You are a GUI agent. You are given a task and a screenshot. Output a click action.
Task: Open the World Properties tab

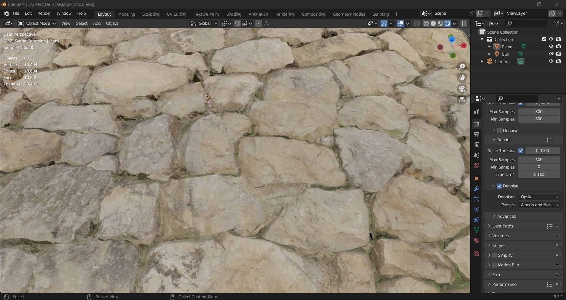pos(476,166)
